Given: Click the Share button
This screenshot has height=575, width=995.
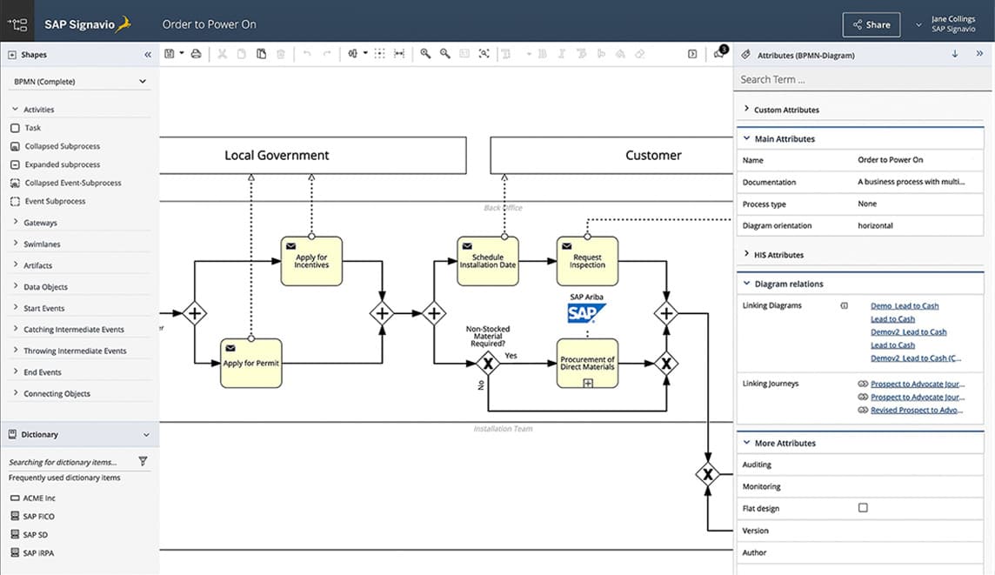Looking at the screenshot, I should [x=871, y=24].
